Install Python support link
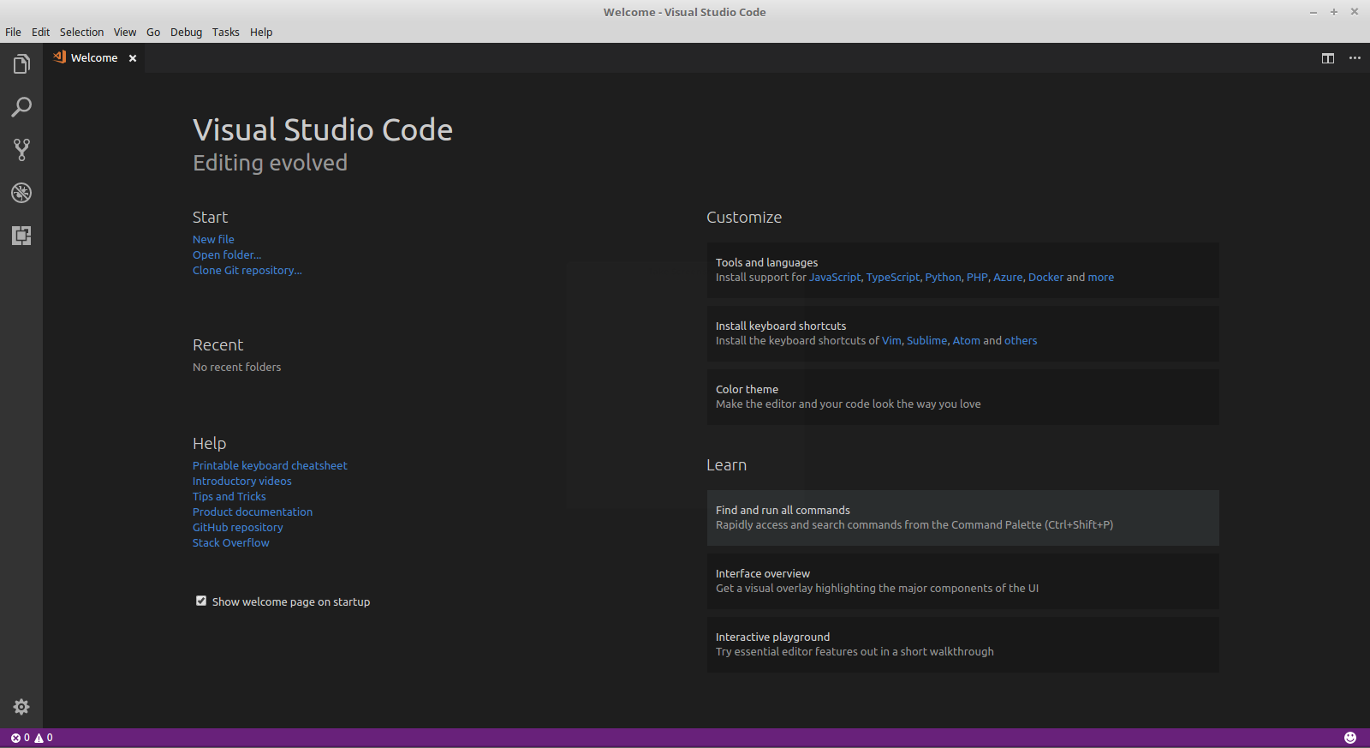Image resolution: width=1370 pixels, height=748 pixels. (943, 277)
